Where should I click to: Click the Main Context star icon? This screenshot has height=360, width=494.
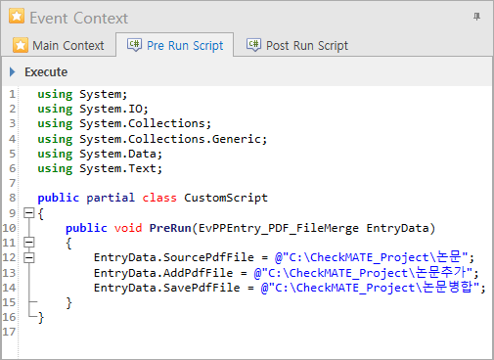click(21, 45)
